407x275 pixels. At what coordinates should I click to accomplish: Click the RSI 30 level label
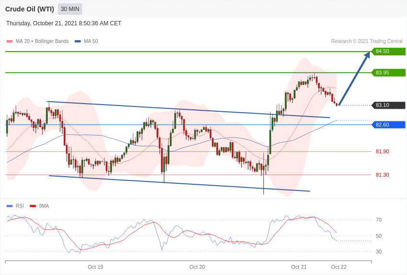[379, 252]
